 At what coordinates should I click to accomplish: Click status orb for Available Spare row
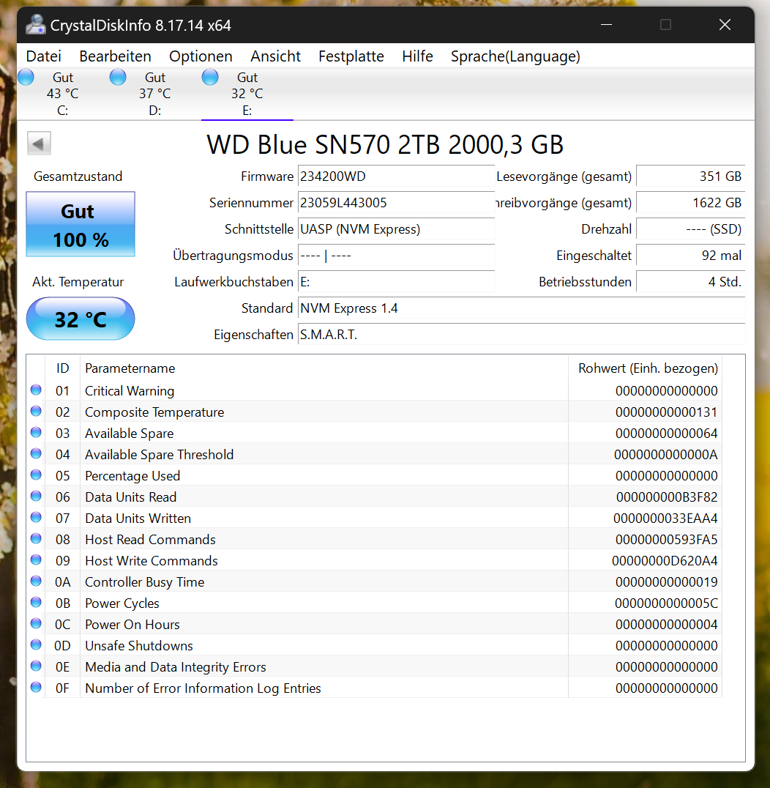[36, 432]
